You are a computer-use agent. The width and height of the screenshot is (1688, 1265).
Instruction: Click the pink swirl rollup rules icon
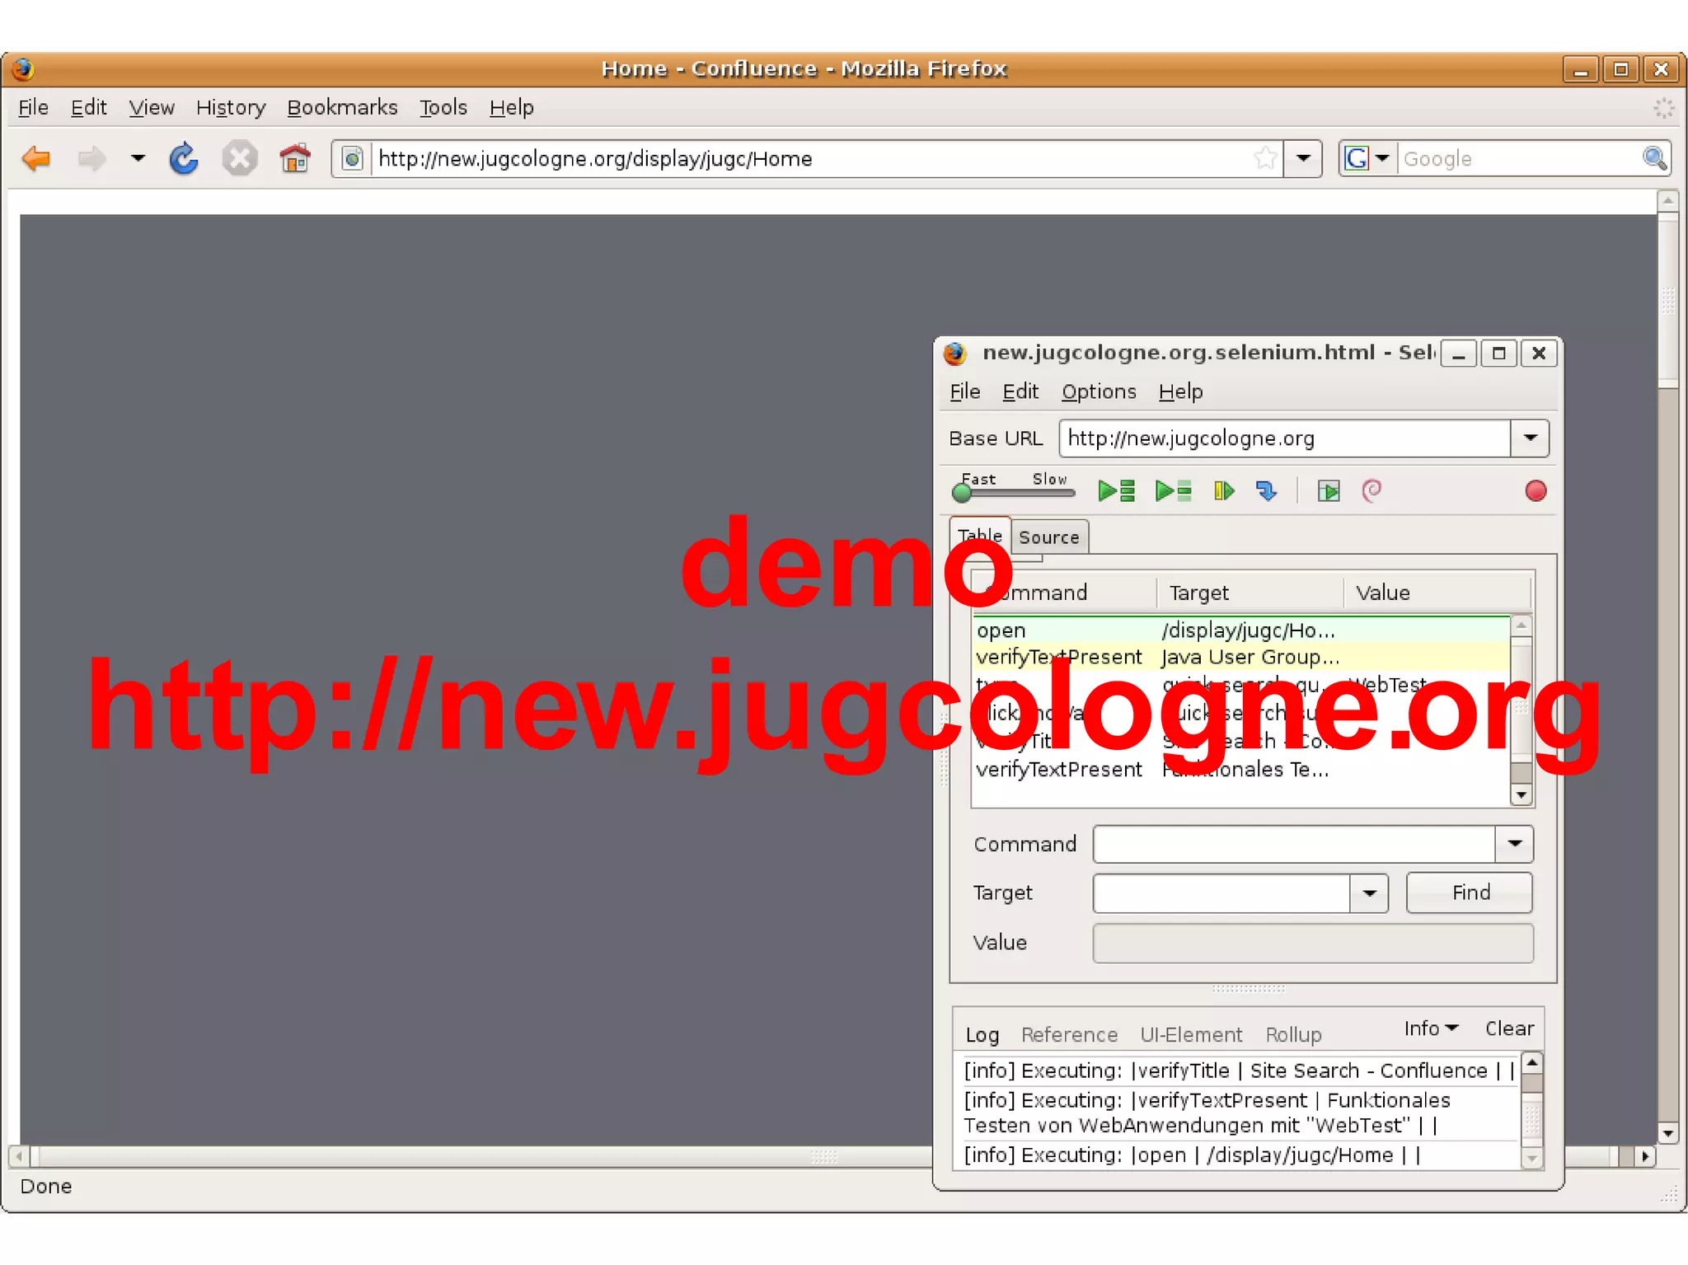click(1371, 491)
